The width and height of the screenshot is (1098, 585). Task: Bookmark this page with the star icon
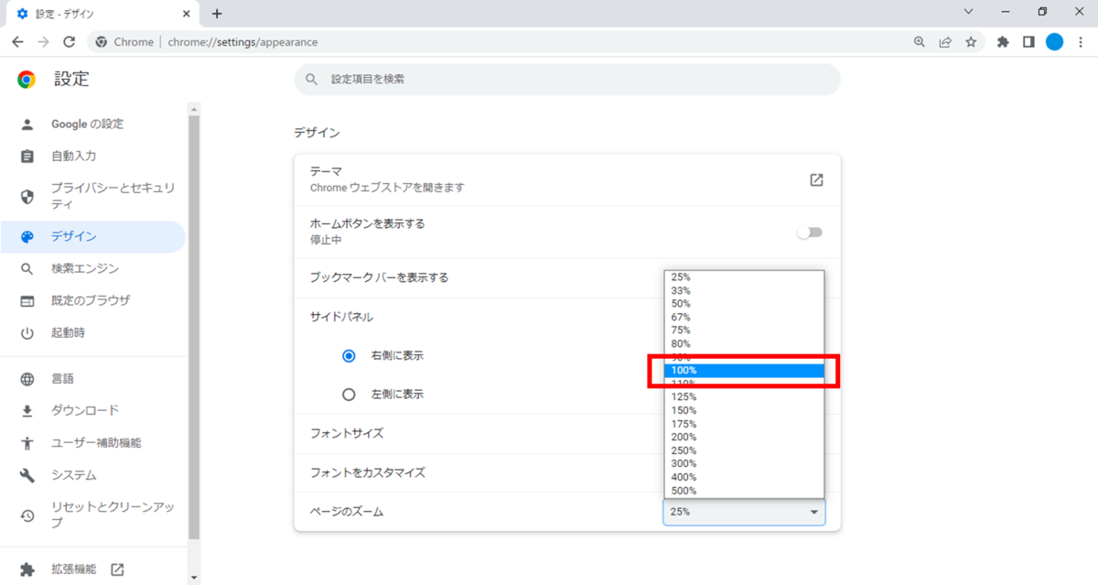click(x=971, y=42)
